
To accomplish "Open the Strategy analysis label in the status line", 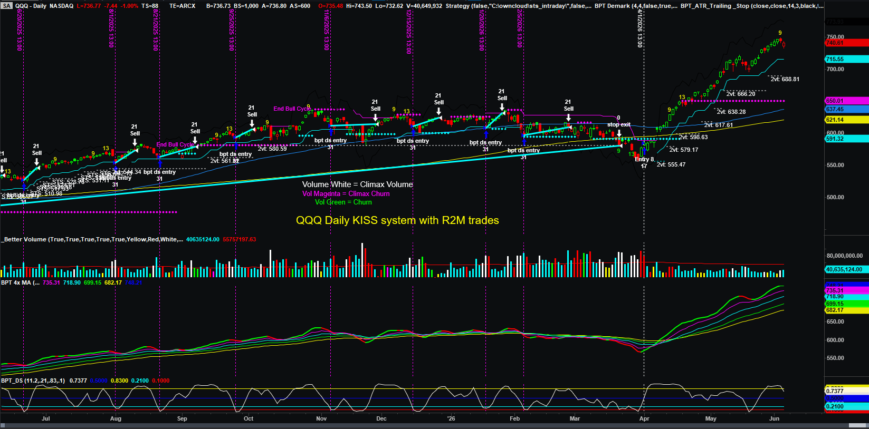I will click(x=519, y=6).
